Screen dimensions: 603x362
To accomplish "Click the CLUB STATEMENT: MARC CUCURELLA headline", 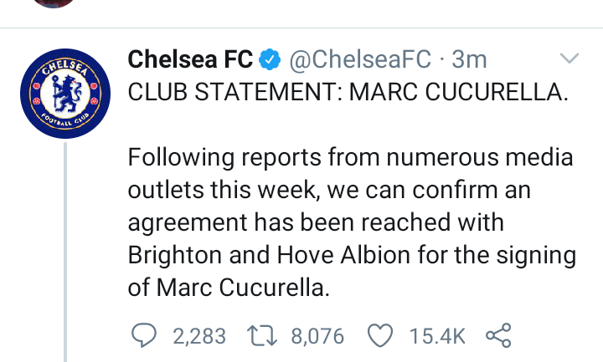I will click(x=348, y=92).
